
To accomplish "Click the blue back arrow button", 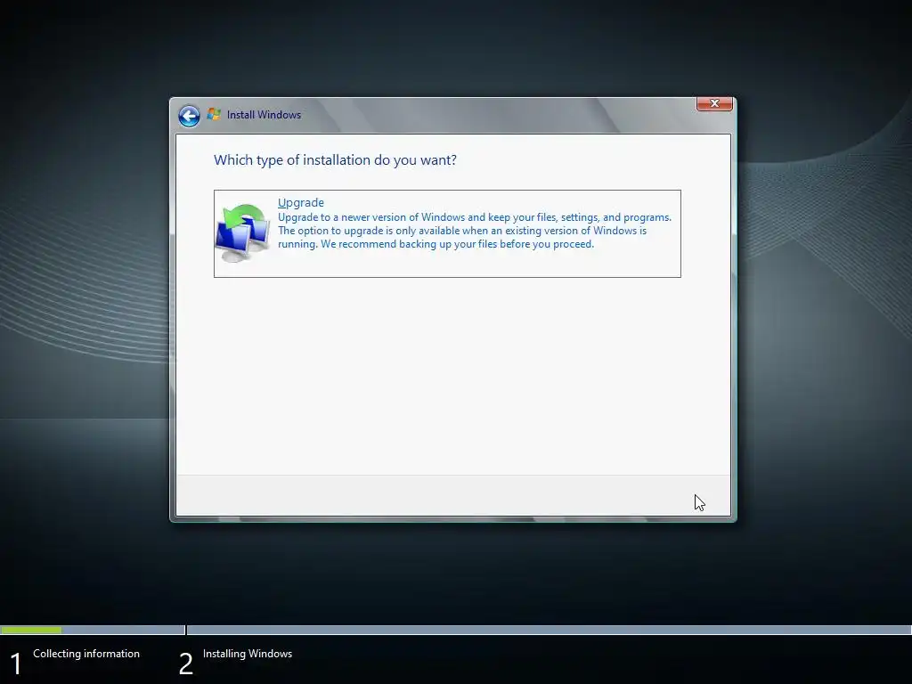I will pos(189,116).
